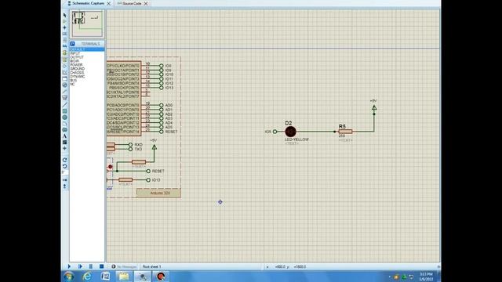The image size is (502, 282).
Task: Activate the Buses mode tool
Action: [x=64, y=46]
